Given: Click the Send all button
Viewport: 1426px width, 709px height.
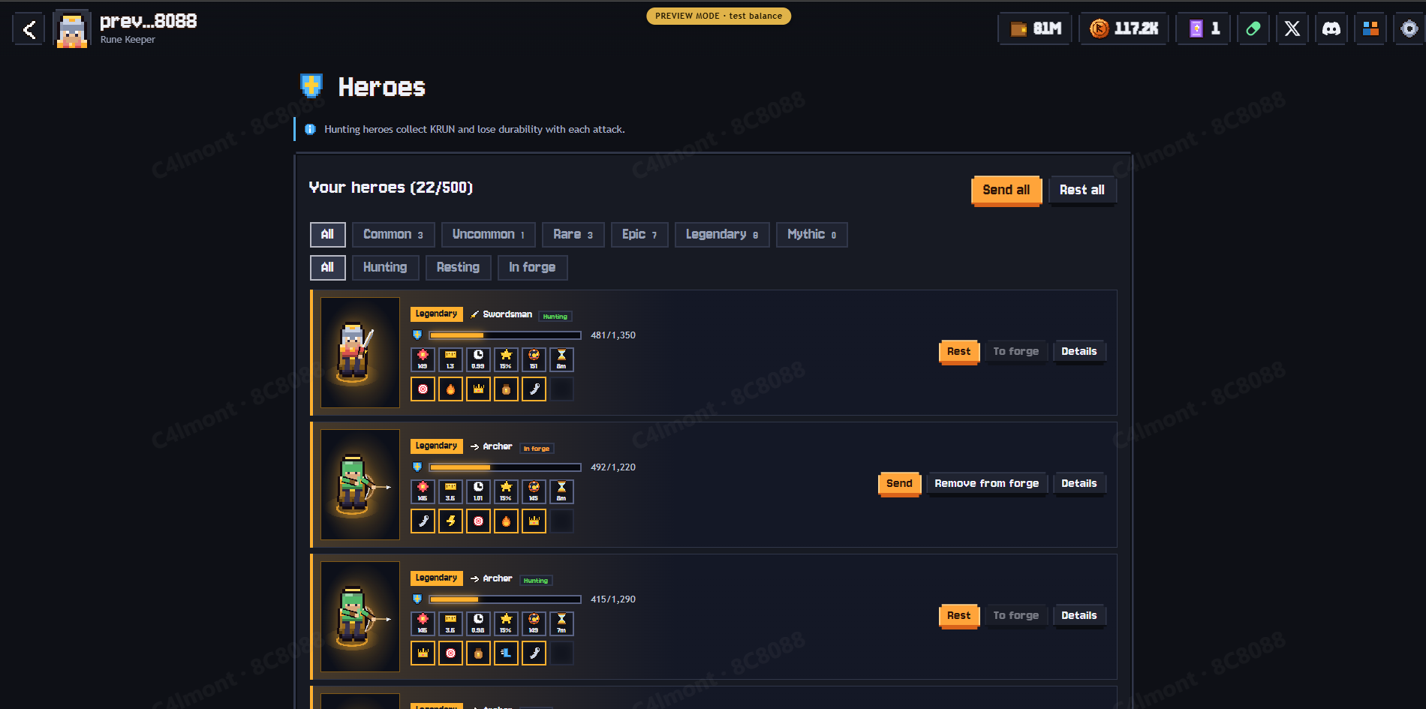Looking at the screenshot, I should [1006, 190].
